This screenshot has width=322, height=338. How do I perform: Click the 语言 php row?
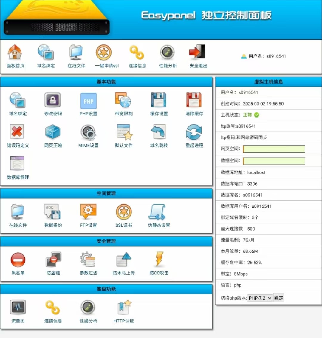click(269, 285)
